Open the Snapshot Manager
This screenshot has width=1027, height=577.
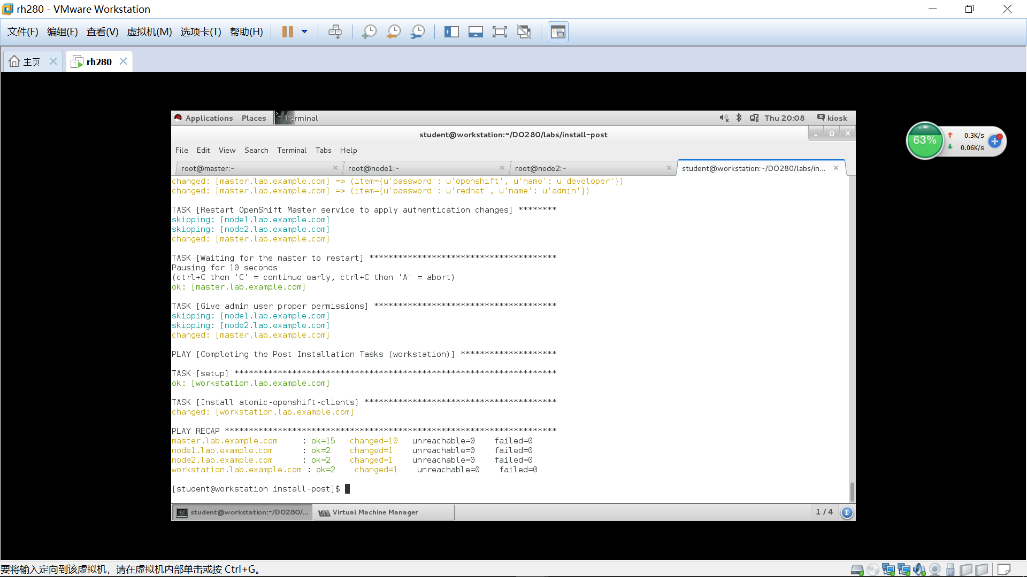(418, 32)
